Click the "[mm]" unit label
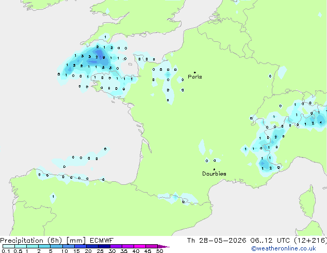Screen dimensions: 327x253 (76, 241)
